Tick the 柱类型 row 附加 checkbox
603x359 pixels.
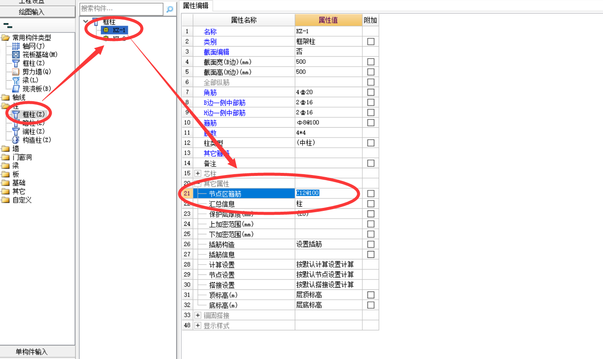click(x=371, y=143)
